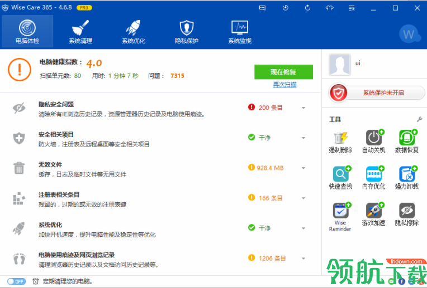Click the feedback message icon in title bar
The height and width of the screenshot is (288, 427).
(x=262, y=8)
